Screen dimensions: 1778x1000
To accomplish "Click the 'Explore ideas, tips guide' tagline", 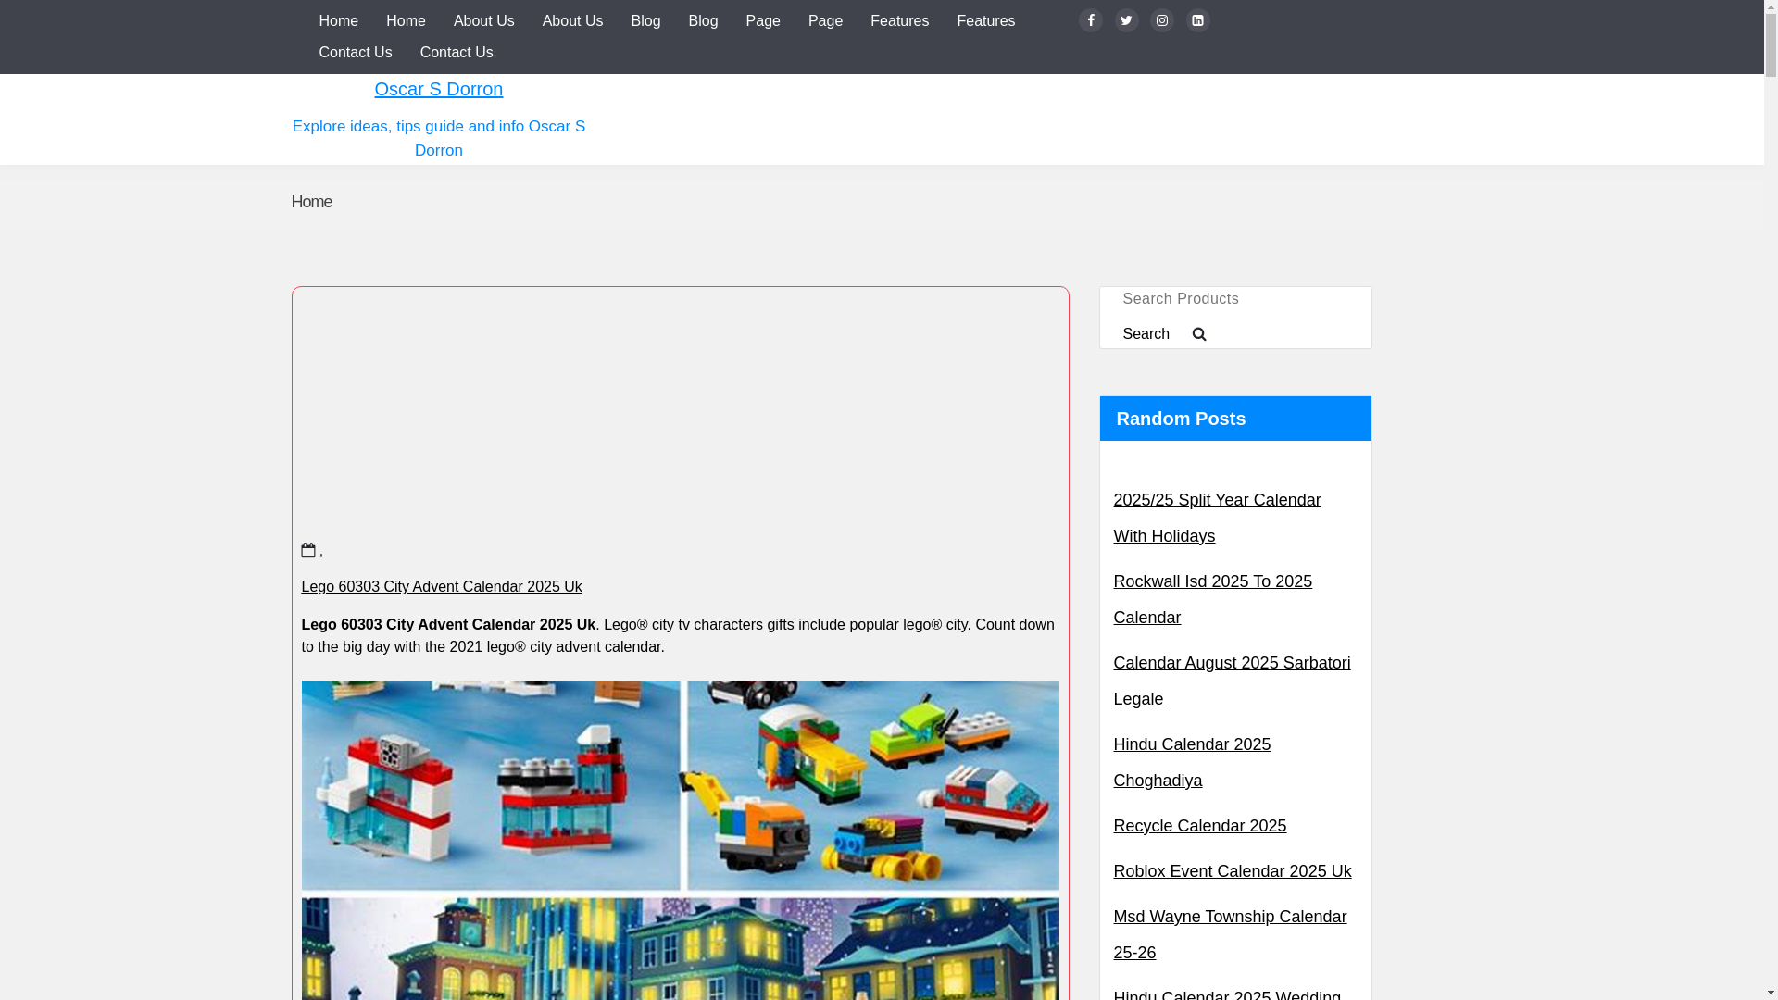I will (x=439, y=138).
